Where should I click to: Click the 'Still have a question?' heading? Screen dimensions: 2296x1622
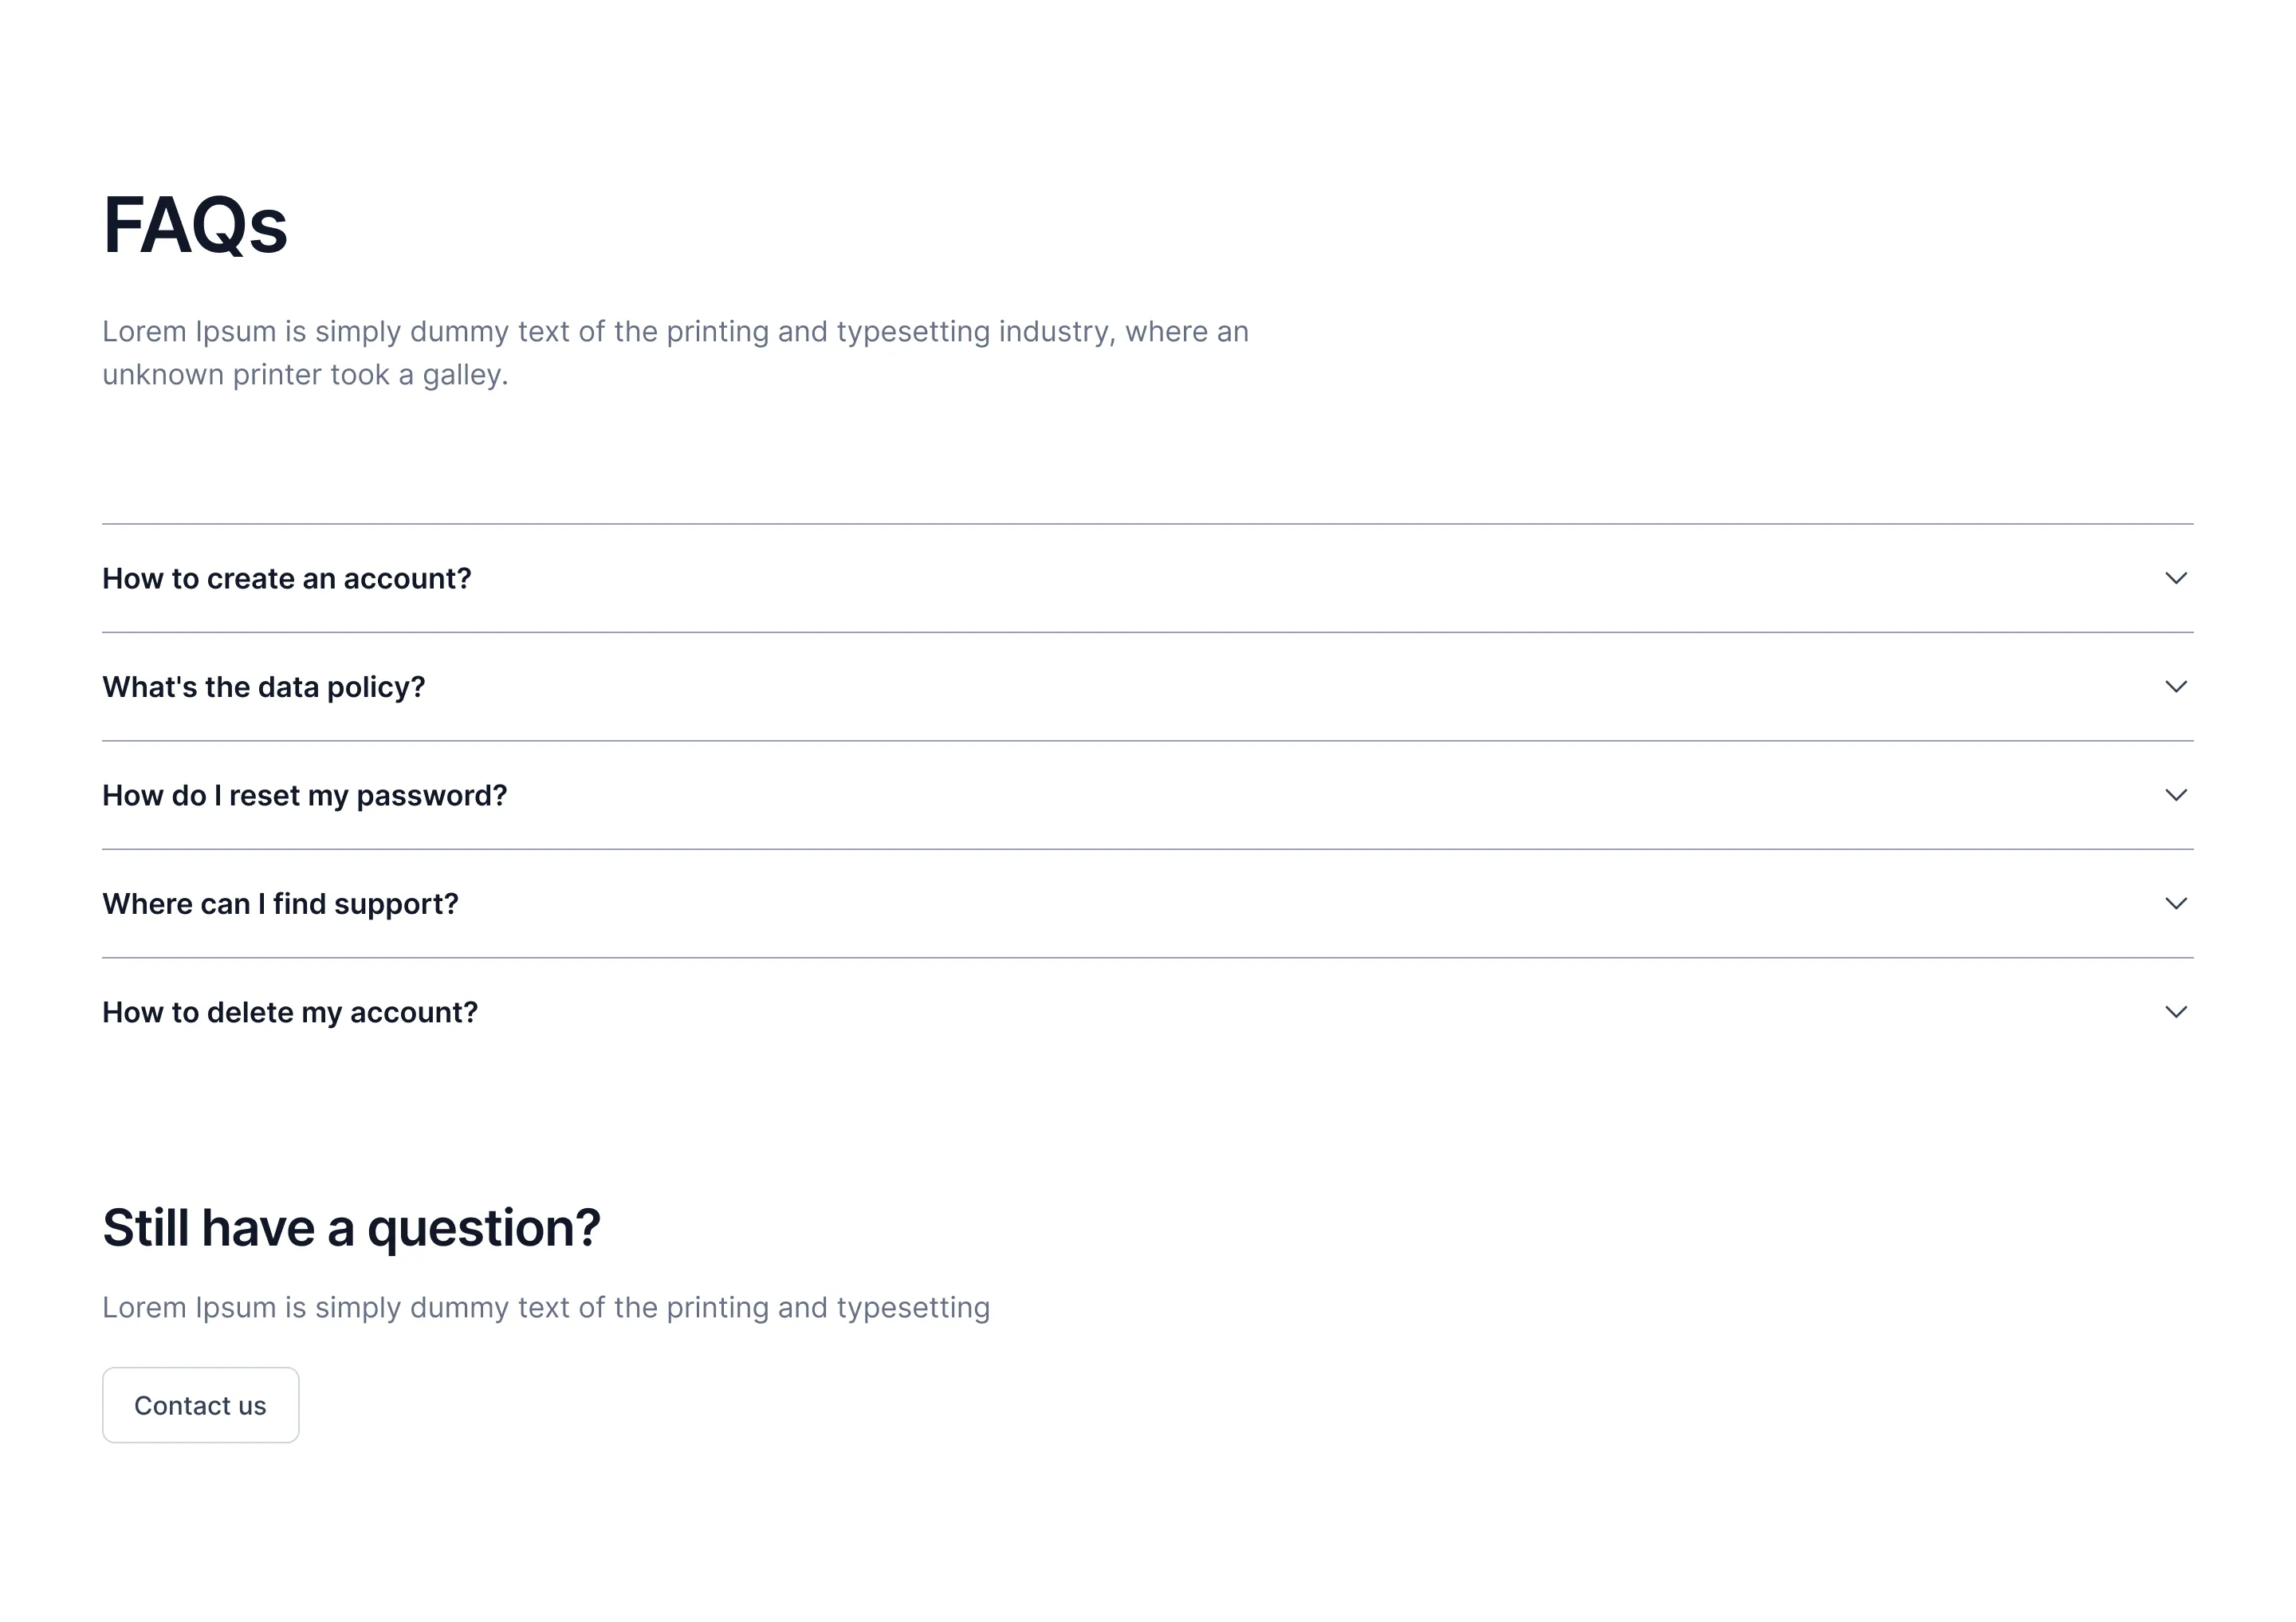click(x=352, y=1227)
